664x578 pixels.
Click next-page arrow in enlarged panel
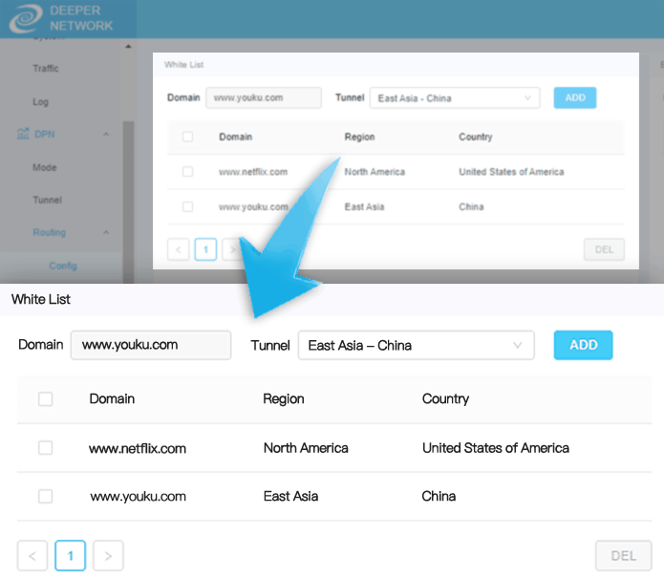click(108, 556)
